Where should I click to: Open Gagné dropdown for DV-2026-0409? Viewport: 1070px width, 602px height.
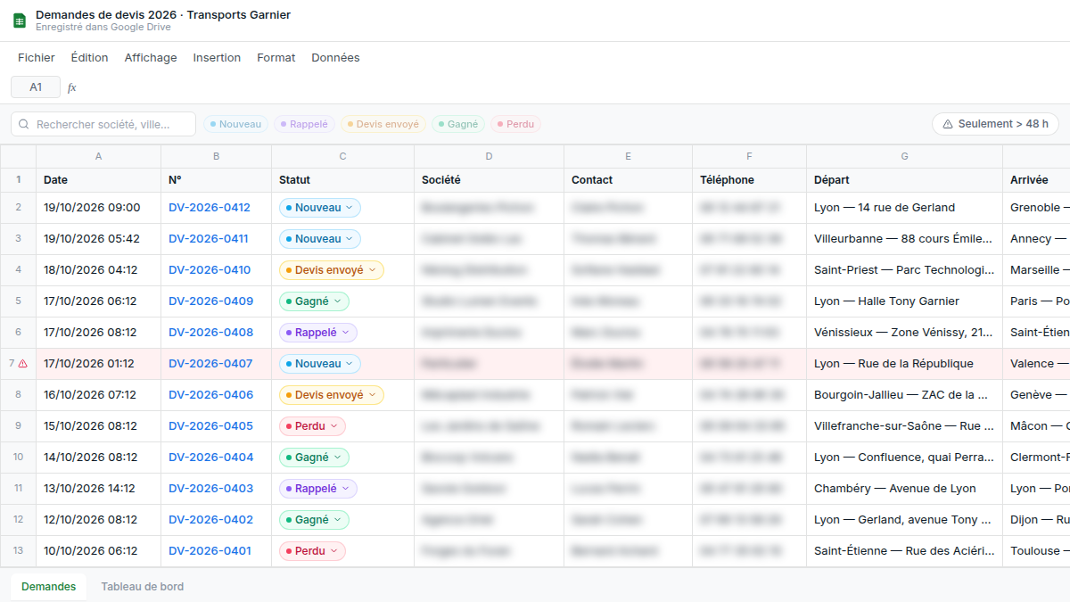click(314, 301)
